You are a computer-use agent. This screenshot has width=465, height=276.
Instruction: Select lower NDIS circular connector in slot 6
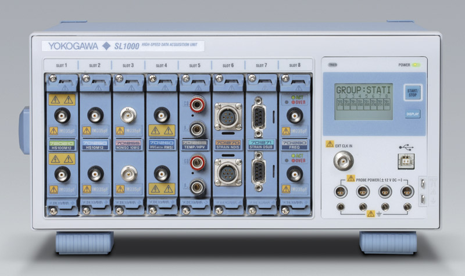[x=228, y=172]
